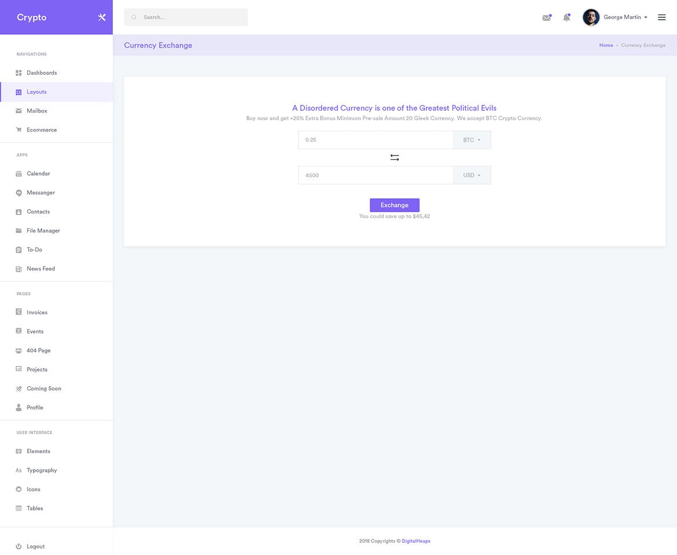Open the Mailbox section from sidebar
Viewport: 677px width, 555px height.
[x=36, y=110]
